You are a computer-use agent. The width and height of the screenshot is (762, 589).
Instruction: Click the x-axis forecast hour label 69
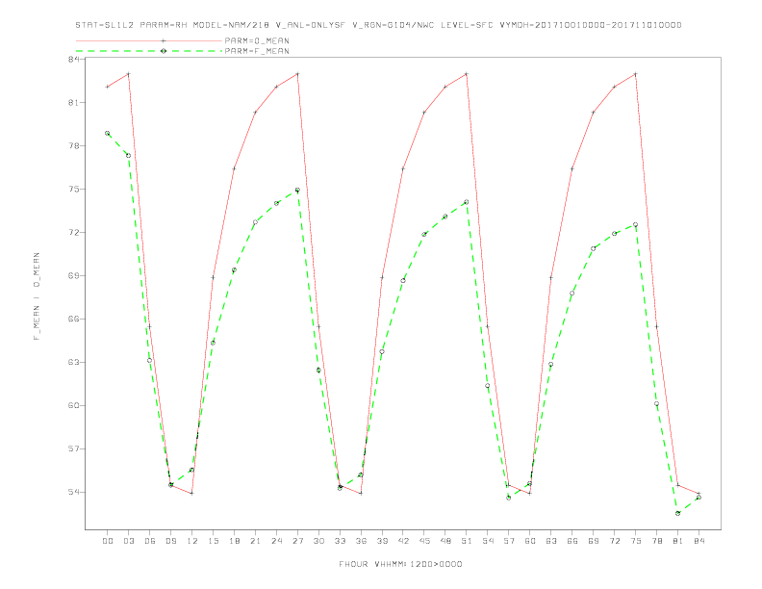(x=594, y=541)
